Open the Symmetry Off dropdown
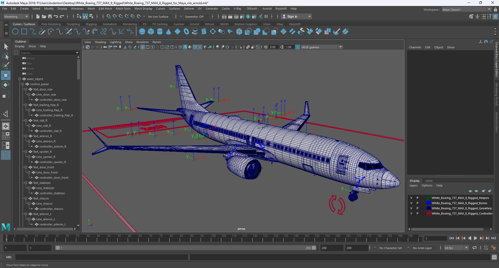 [197, 16]
